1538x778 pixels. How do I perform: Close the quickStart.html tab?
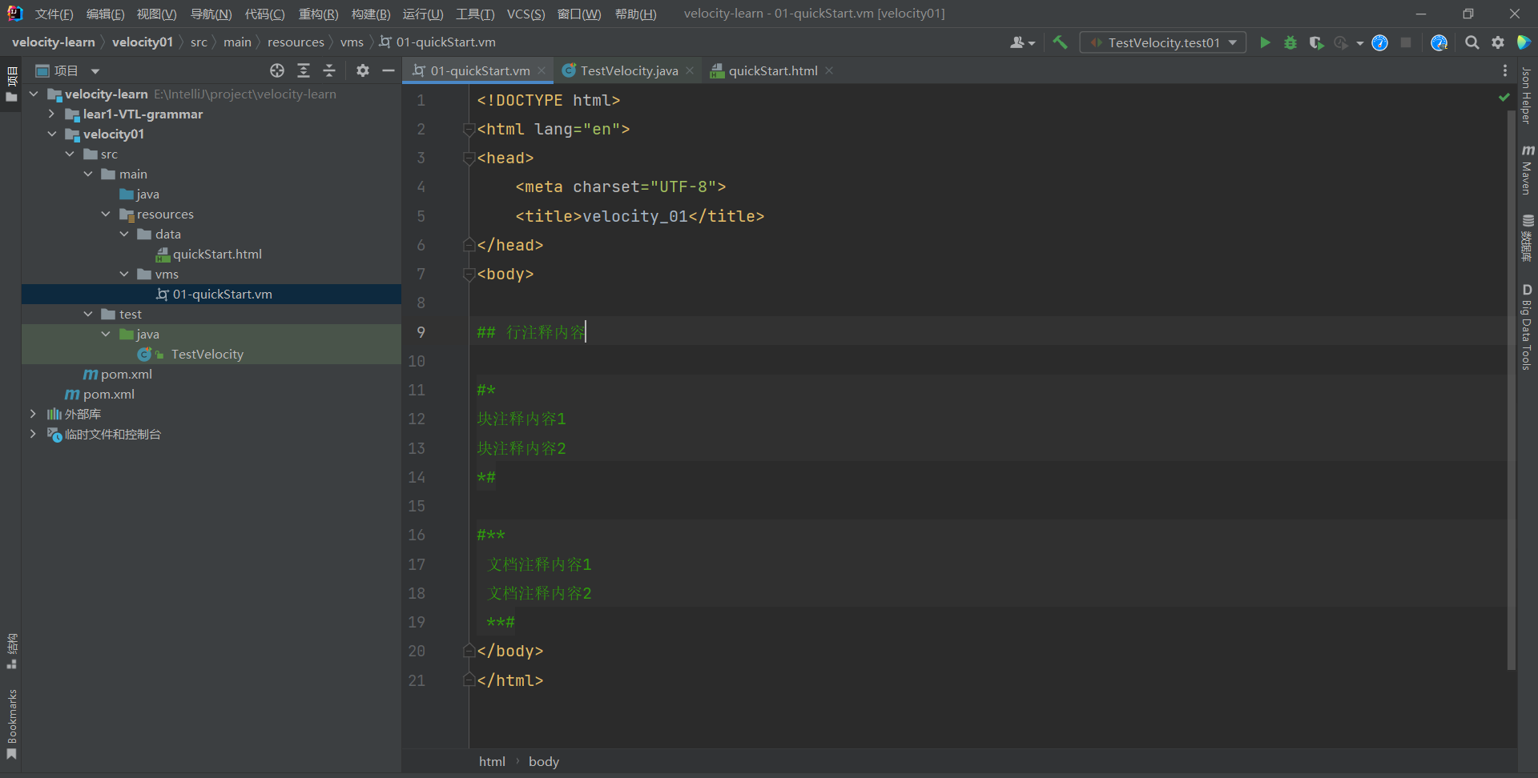pyautogui.click(x=829, y=70)
